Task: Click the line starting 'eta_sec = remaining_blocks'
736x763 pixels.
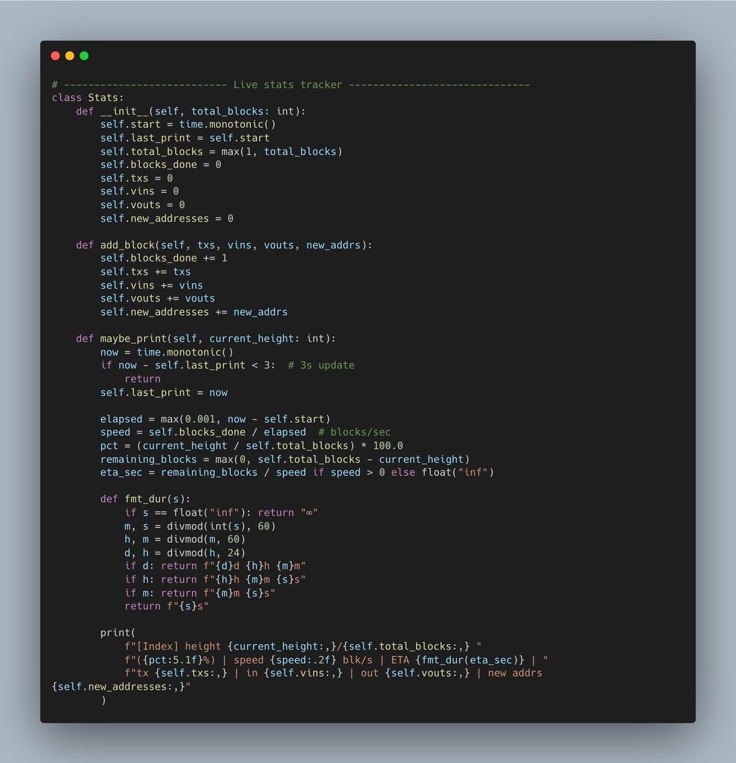Action: (x=297, y=472)
